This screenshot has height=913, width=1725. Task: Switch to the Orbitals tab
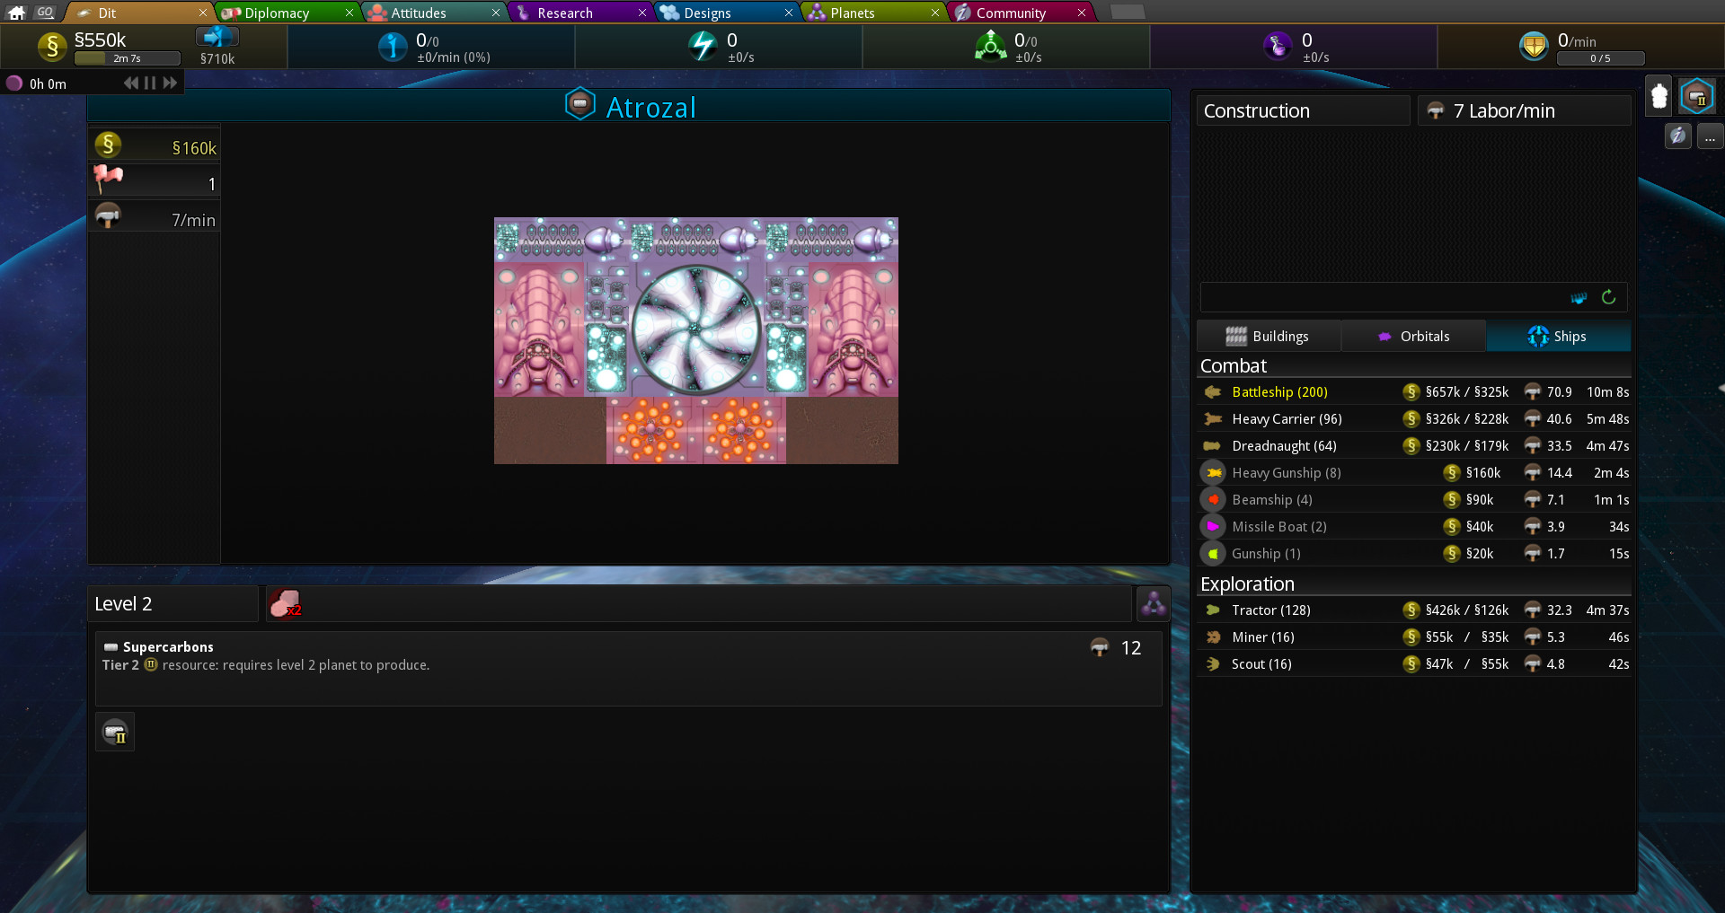tap(1413, 336)
